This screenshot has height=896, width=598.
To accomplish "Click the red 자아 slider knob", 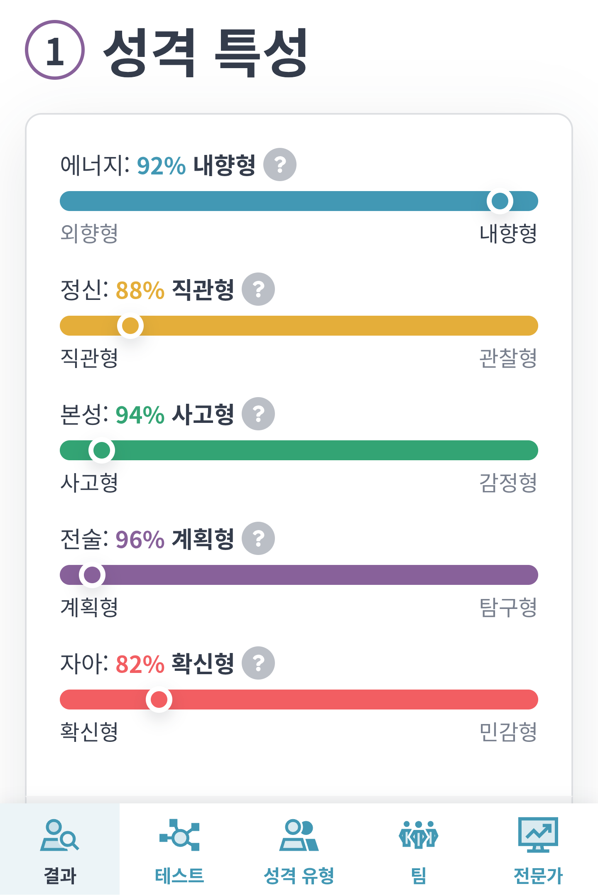I will point(159,700).
